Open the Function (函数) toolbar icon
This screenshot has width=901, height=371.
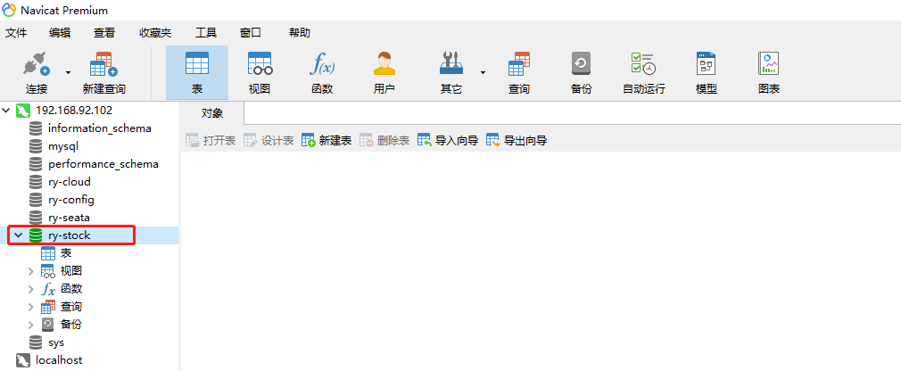(x=322, y=64)
